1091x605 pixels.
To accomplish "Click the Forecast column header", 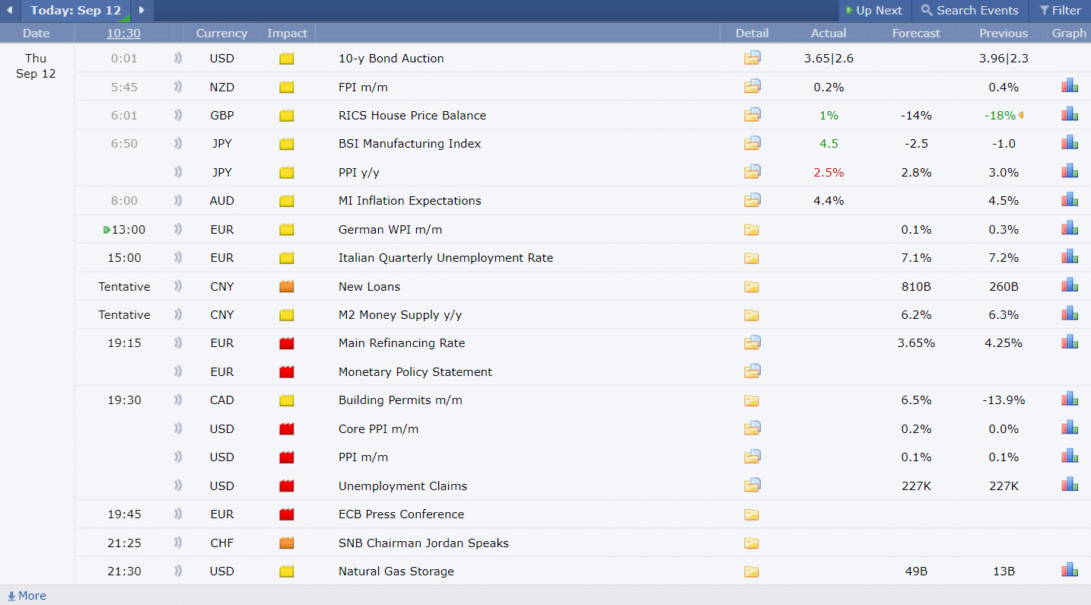I will pyautogui.click(x=916, y=33).
